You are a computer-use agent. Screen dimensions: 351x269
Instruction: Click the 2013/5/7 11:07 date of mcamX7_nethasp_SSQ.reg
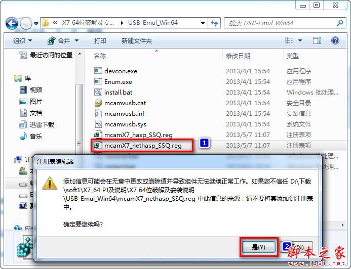click(x=248, y=146)
